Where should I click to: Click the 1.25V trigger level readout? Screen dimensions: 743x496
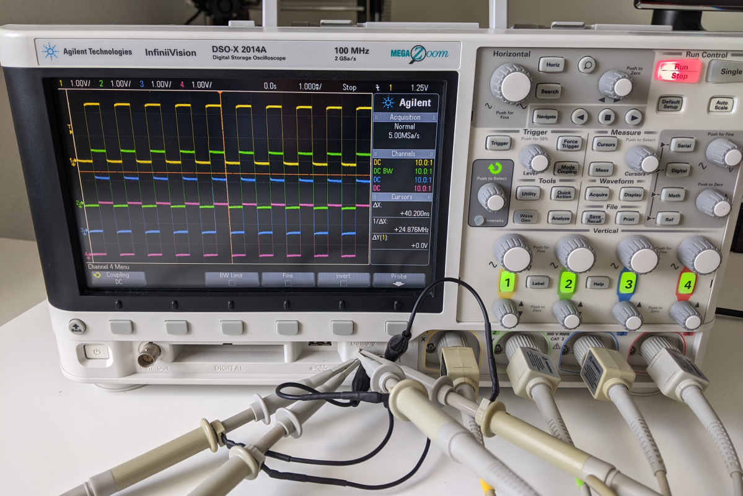tap(420, 87)
